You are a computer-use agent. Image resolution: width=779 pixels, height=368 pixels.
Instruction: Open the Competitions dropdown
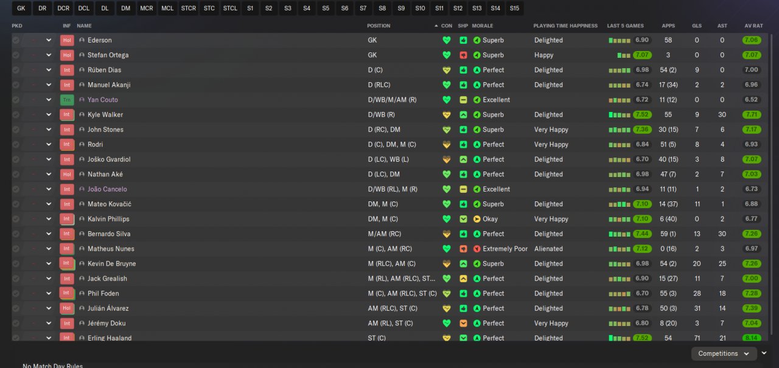(x=724, y=353)
